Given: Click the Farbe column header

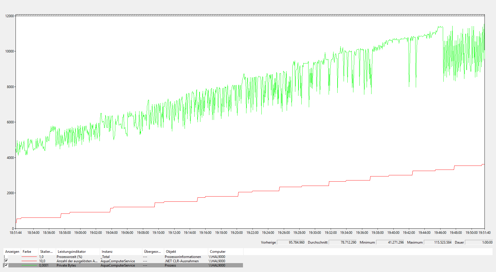Looking at the screenshot, I should click(x=27, y=252).
